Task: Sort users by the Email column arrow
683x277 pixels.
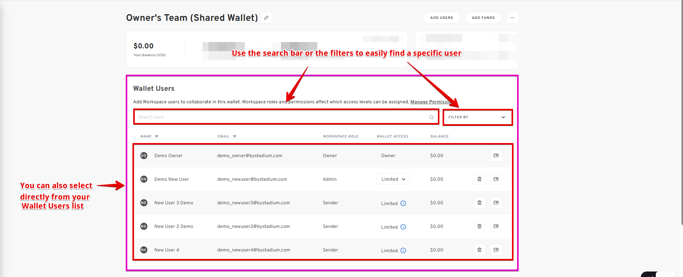Action: (234, 136)
